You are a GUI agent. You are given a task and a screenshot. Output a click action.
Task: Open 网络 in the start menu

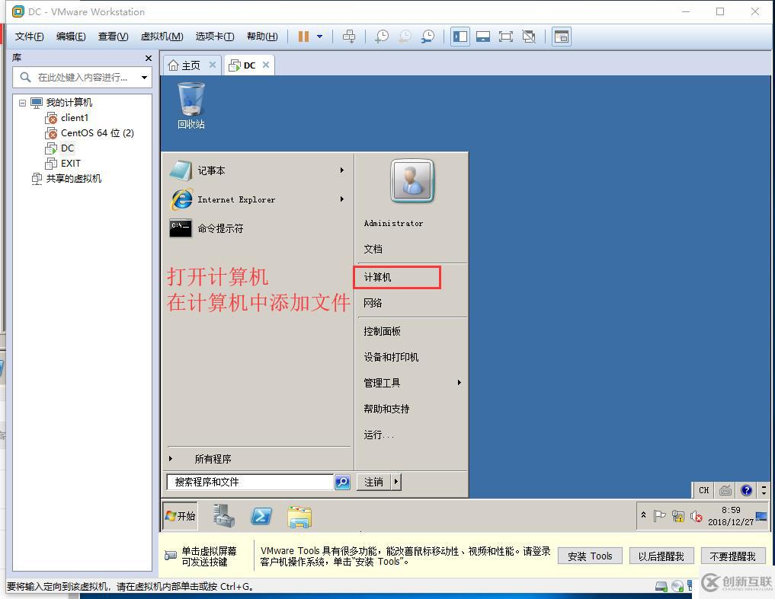(x=373, y=303)
